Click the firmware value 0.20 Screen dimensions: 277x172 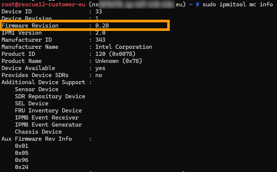(102, 26)
